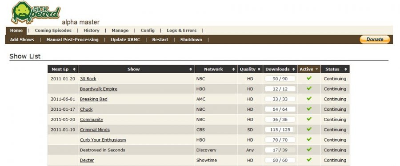Open the Chuck show link
Image resolution: width=400 pixels, height=166 pixels.
coord(86,109)
